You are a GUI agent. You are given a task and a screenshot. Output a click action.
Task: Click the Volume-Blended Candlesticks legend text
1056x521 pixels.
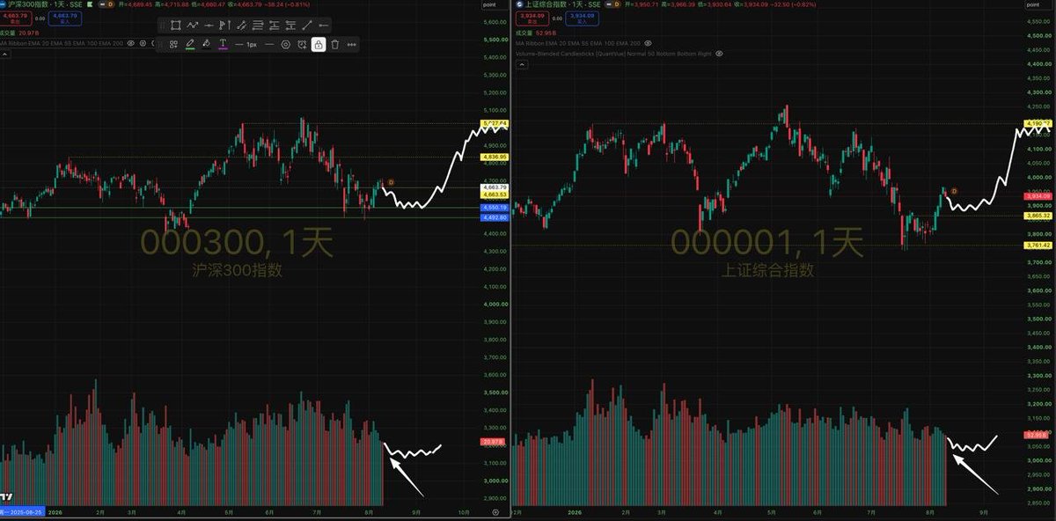coord(613,54)
